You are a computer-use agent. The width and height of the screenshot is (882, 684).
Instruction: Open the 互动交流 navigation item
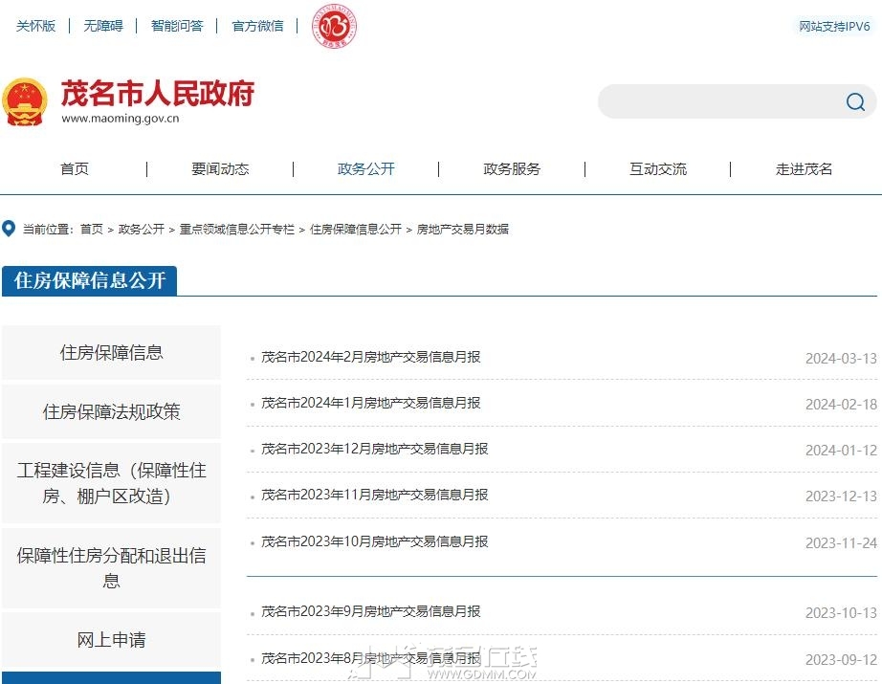coord(658,168)
